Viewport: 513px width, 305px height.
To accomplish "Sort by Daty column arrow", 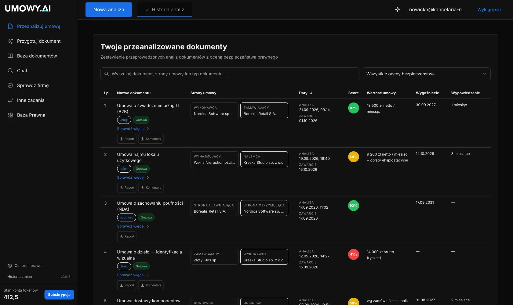I will (311, 93).
